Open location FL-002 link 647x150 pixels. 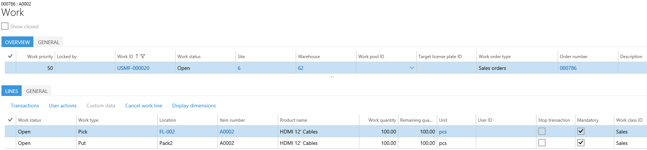167,132
